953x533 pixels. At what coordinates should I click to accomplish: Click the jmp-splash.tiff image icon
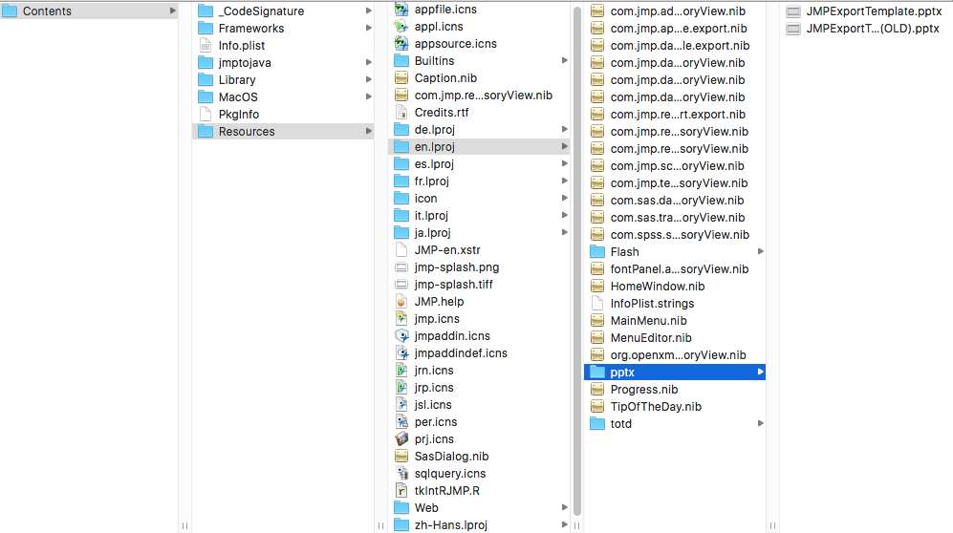(401, 284)
